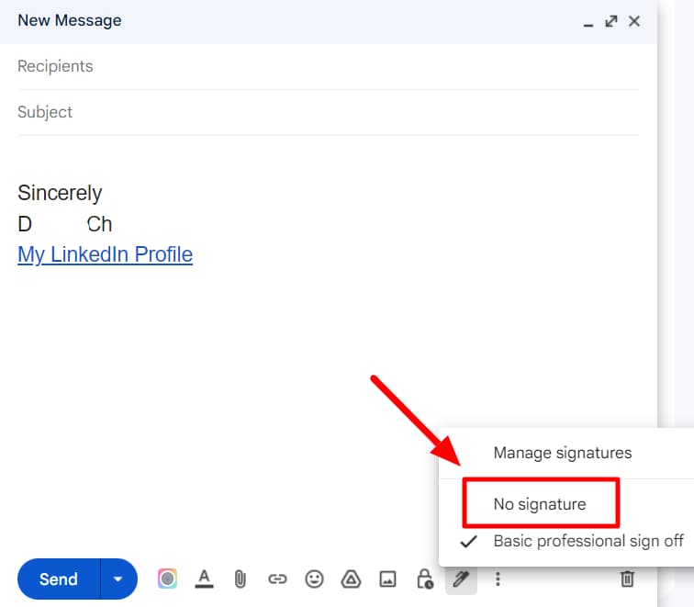Open the My LinkedIn Profile link
Viewport: 694px width, 607px height.
106,254
